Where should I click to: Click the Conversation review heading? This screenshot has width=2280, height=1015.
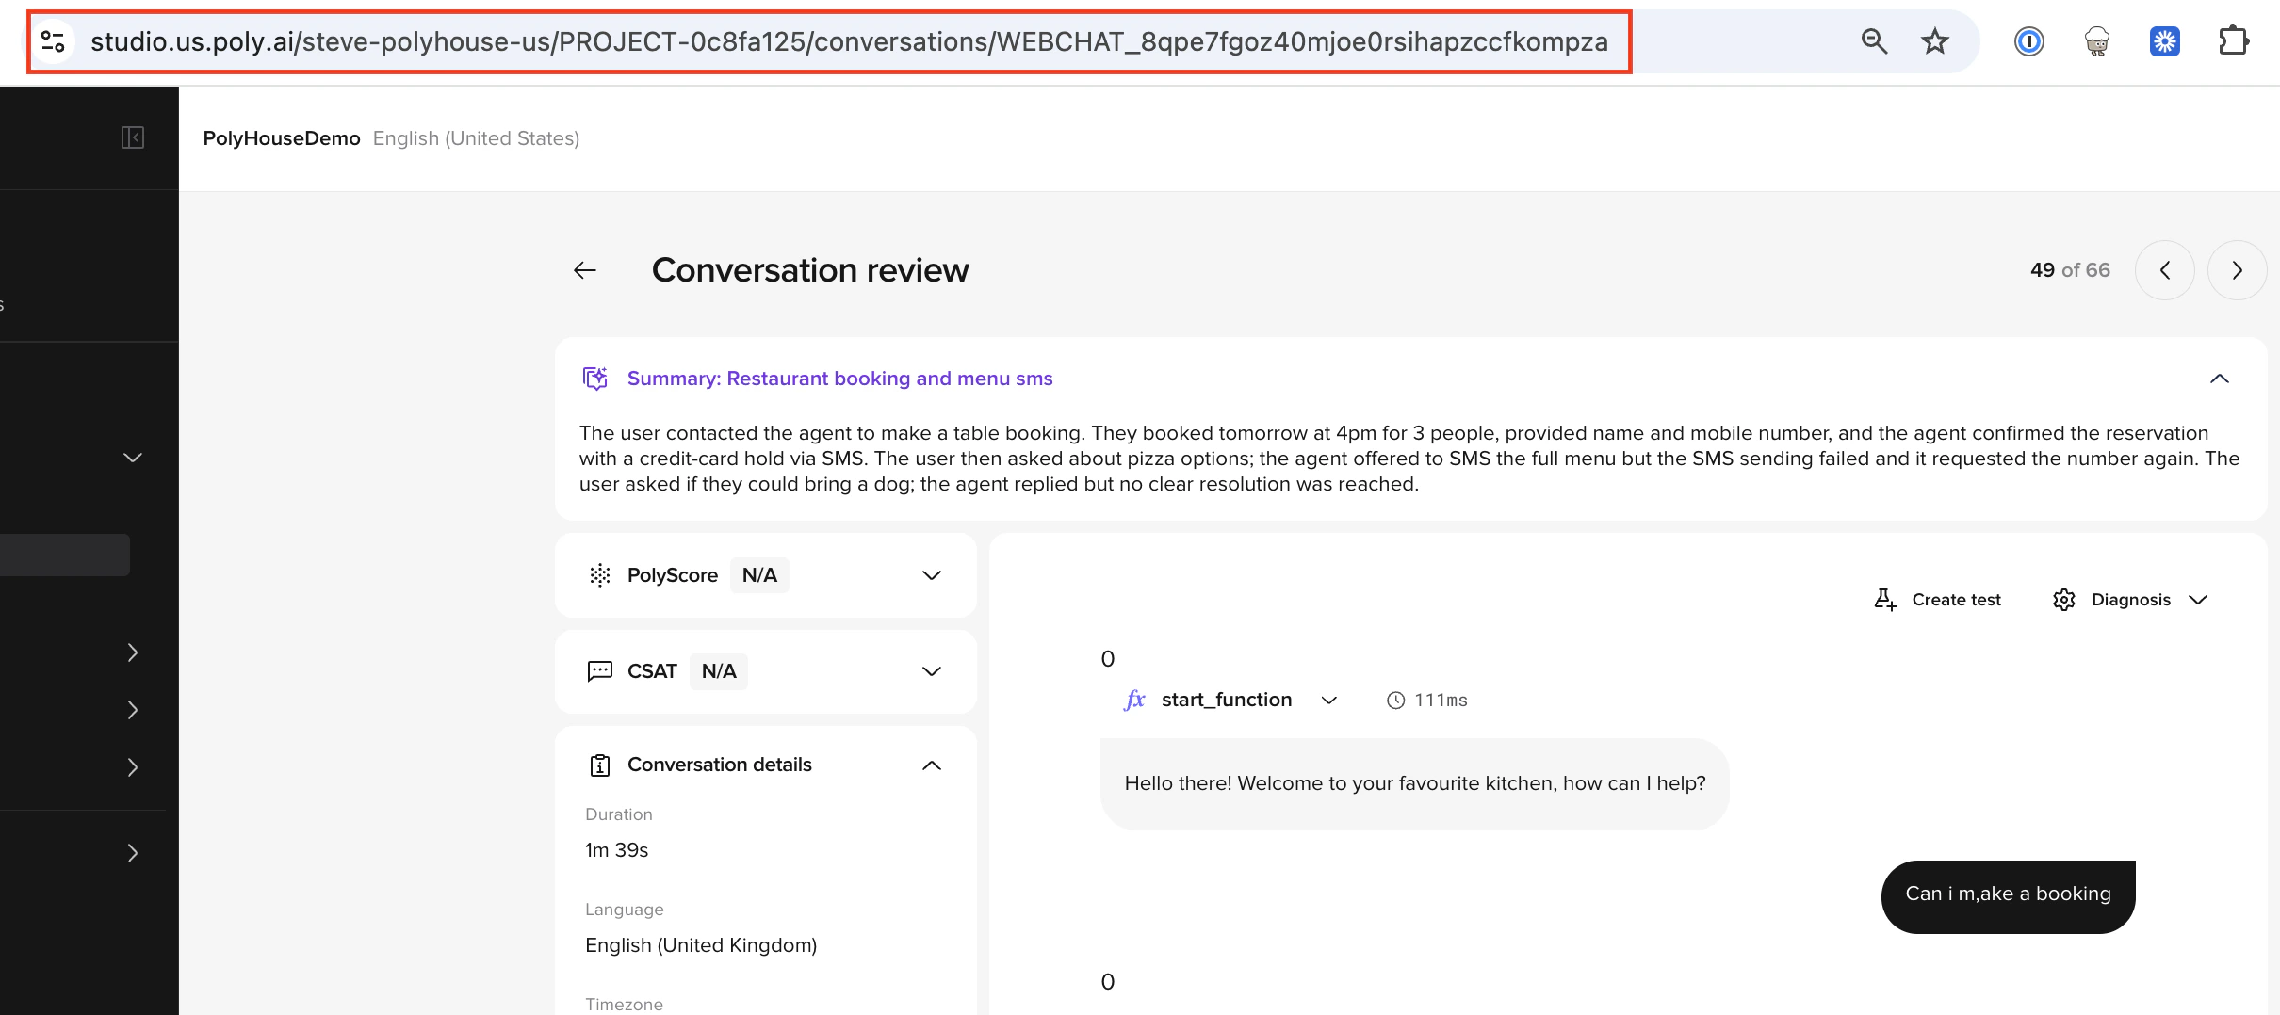[x=810, y=270]
